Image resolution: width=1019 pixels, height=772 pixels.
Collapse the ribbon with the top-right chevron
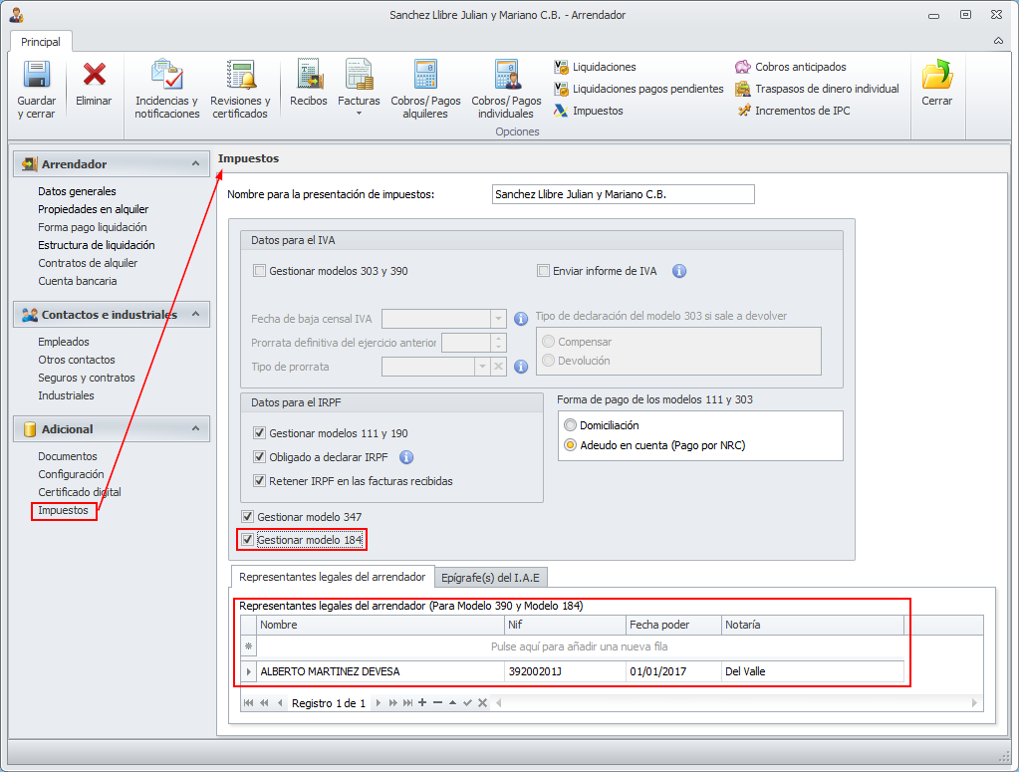[x=998, y=41]
